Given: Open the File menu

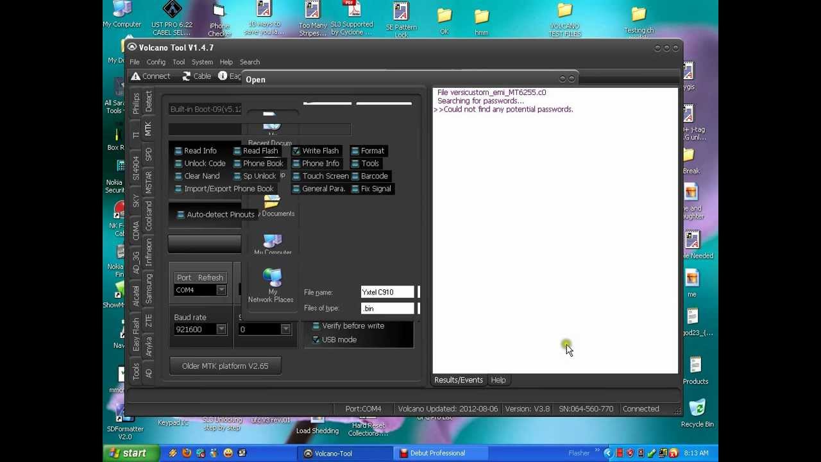Looking at the screenshot, I should [x=135, y=62].
